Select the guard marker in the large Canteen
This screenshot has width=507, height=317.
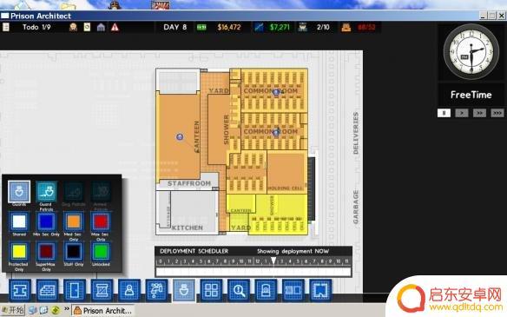click(x=180, y=137)
